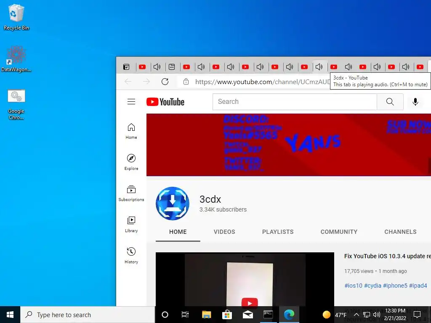This screenshot has width=431, height=323.
Task: Open Home in YouTube sidebar
Action: 131,131
